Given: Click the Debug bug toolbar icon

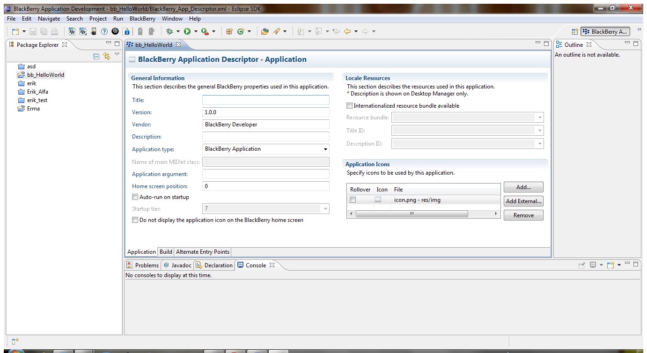Looking at the screenshot, I should tap(169, 31).
